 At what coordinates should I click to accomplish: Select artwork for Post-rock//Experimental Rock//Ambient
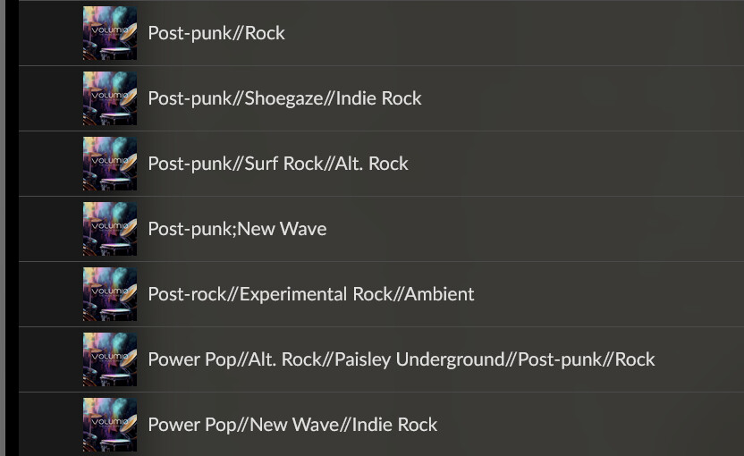[110, 294]
